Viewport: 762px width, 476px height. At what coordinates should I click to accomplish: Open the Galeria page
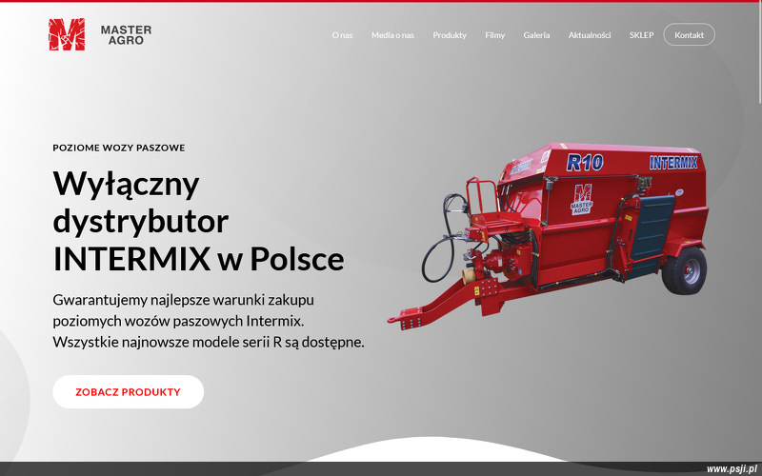point(536,35)
